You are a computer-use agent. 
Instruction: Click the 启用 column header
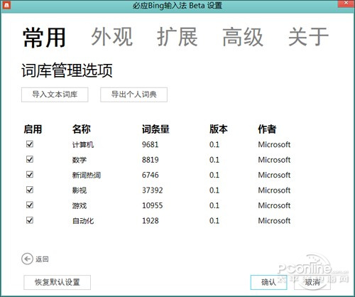[33, 129]
